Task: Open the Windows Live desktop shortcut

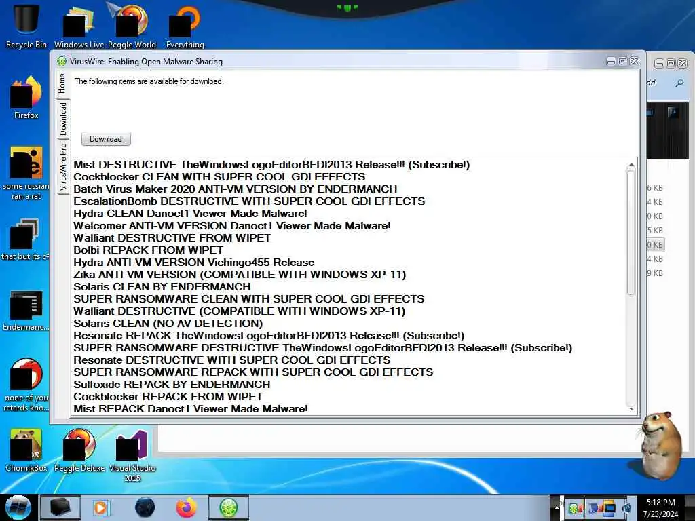Action: (79, 26)
